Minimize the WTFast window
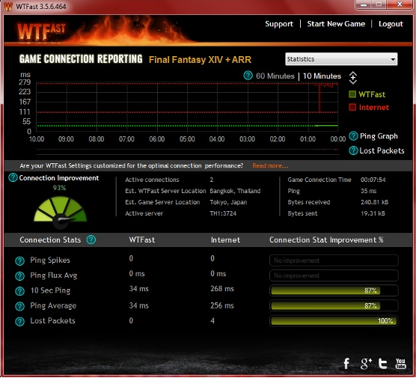416x378 pixels. coord(364,4)
